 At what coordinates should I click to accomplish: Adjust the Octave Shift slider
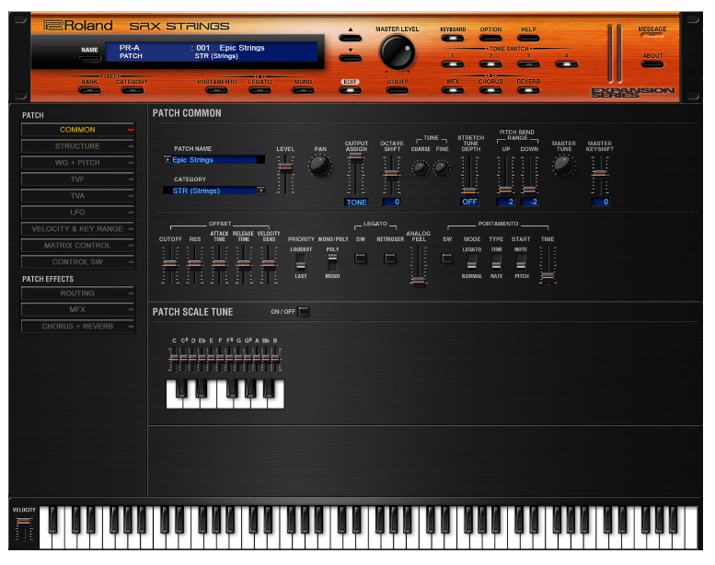(x=391, y=175)
